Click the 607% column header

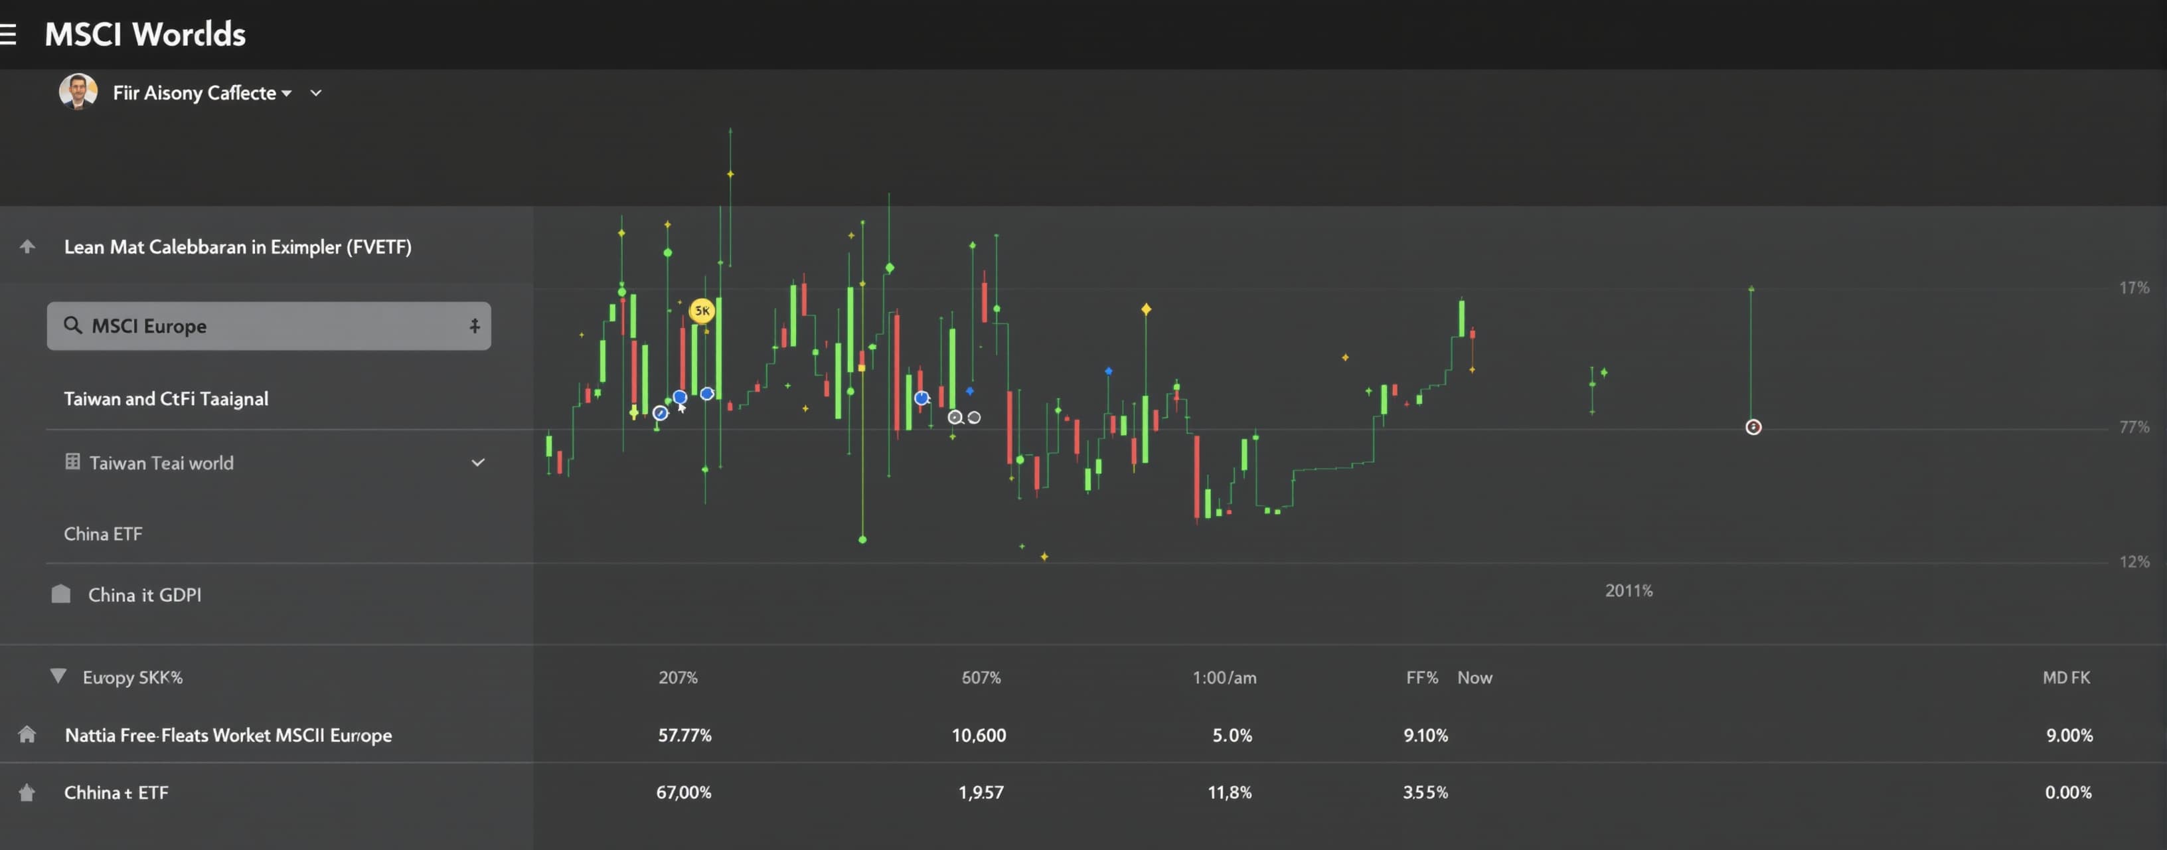click(981, 677)
